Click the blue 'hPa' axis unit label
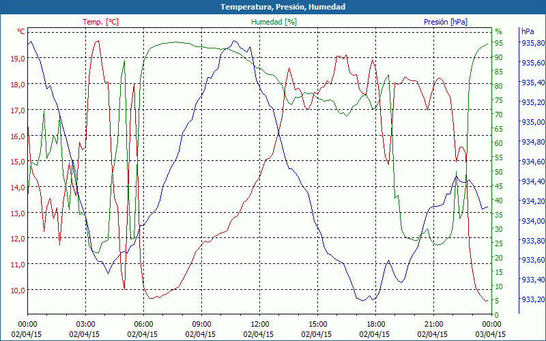The image size is (546, 341). pos(528,31)
